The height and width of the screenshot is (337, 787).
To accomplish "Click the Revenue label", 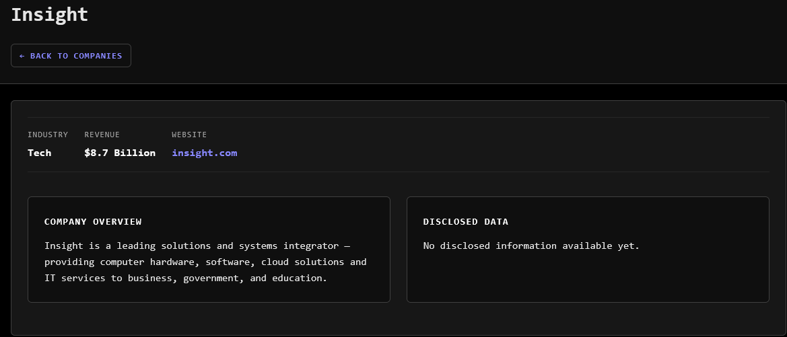I will 102,135.
